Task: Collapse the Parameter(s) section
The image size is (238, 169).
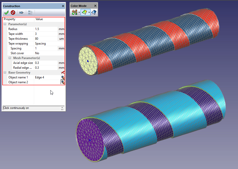Action: click(x=5, y=24)
